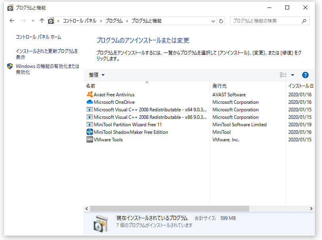Click Microsoft Corporation publisher of OneDrive

click(x=235, y=102)
